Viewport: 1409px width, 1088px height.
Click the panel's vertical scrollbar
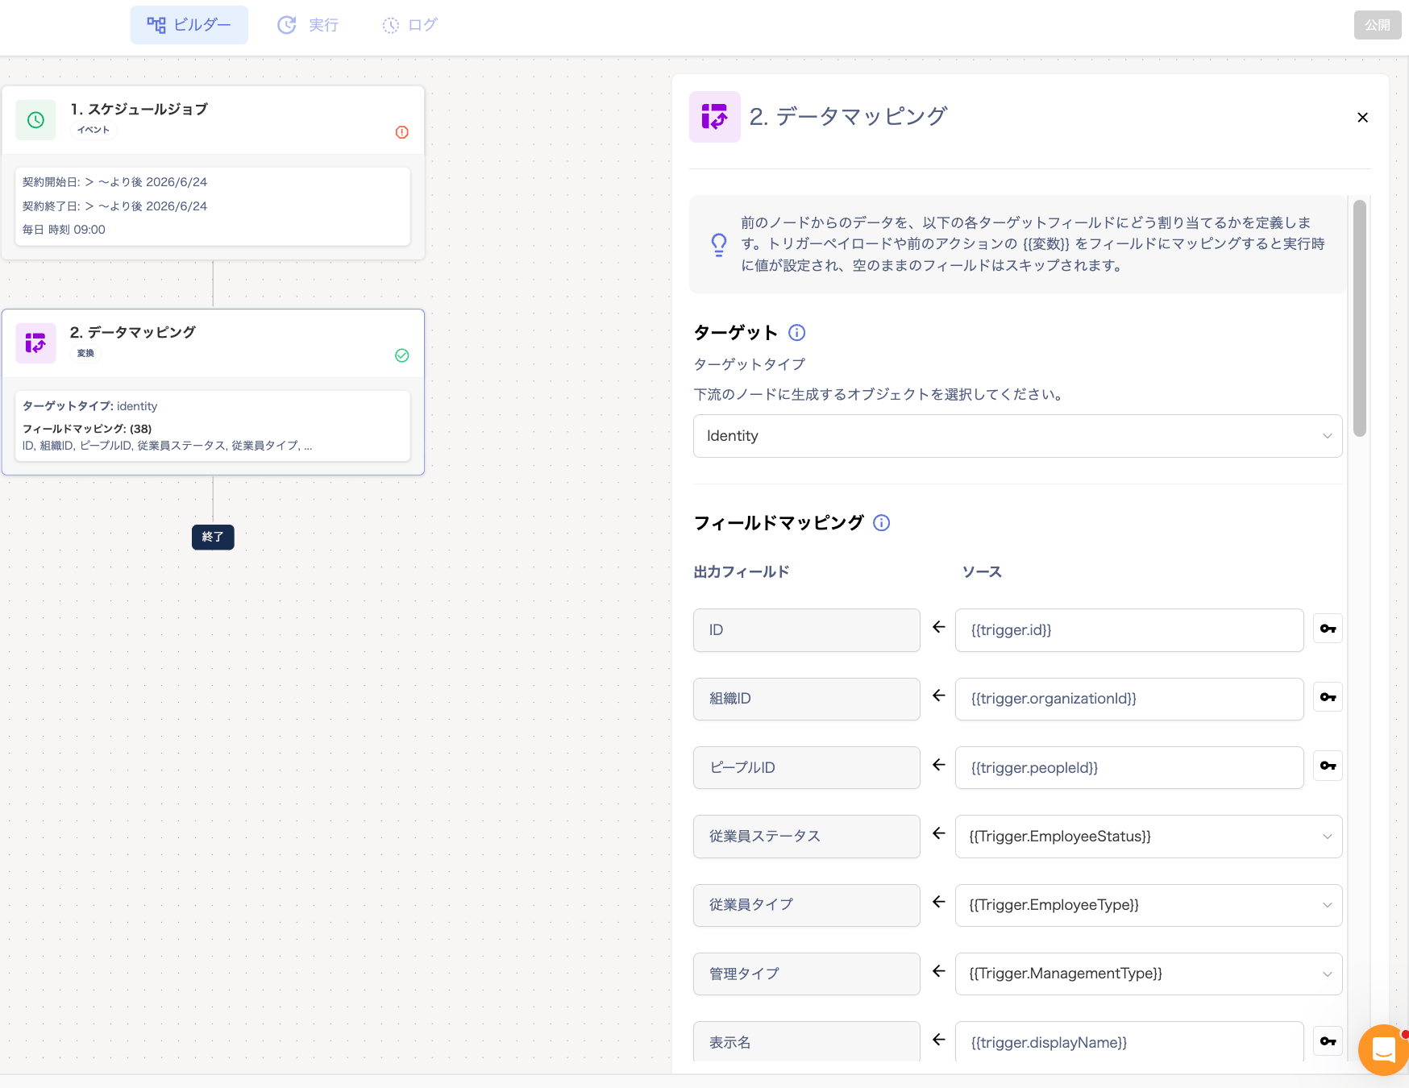coord(1360,318)
